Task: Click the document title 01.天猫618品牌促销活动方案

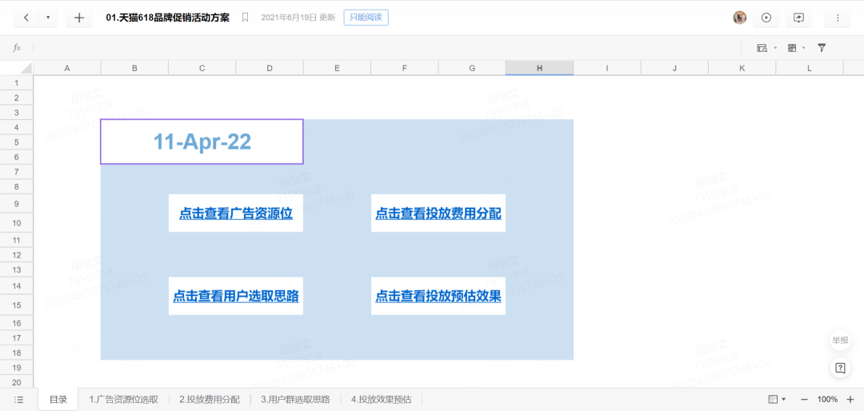Action: coord(167,18)
